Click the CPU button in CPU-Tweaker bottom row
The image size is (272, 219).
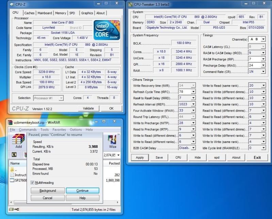coord(178,158)
